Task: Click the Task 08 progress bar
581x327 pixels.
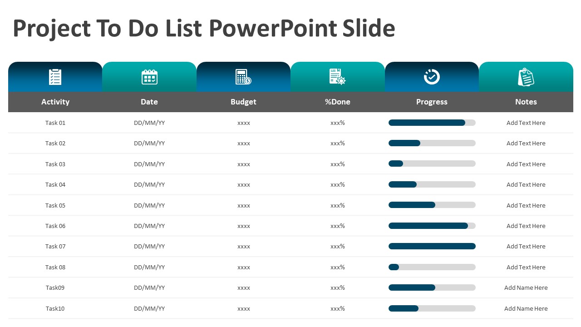Action: tap(432, 267)
